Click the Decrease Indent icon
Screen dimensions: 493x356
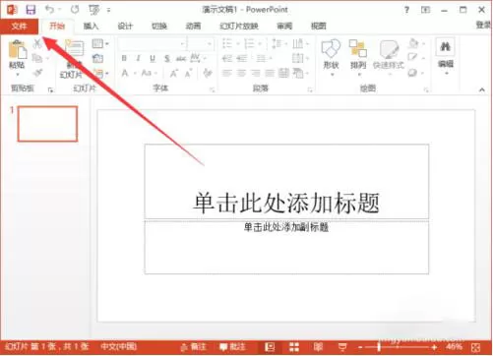(x=227, y=59)
